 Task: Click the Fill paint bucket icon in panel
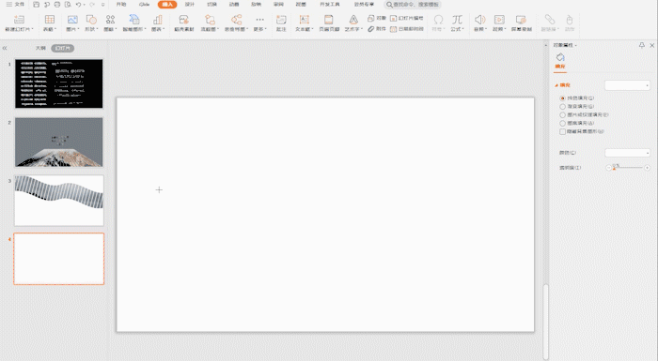click(560, 57)
